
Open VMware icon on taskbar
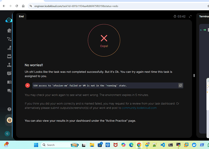pos(186,145)
